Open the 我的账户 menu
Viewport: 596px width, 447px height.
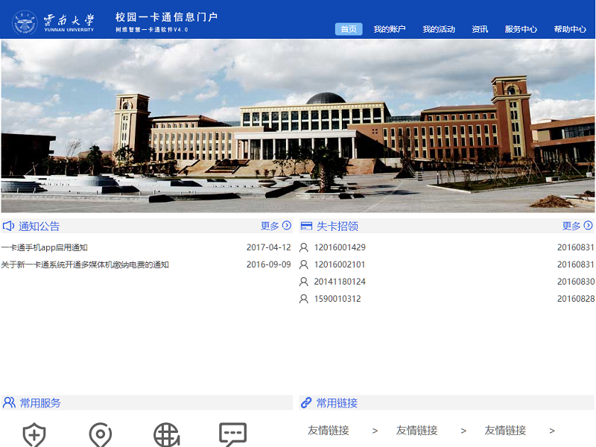pyautogui.click(x=390, y=29)
